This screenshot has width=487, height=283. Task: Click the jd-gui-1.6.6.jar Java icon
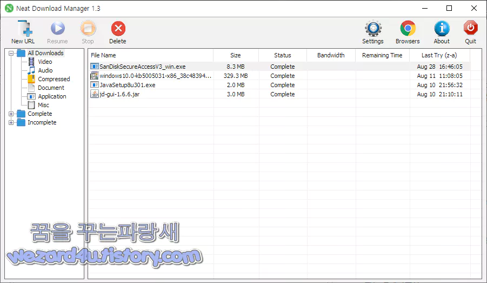click(95, 94)
